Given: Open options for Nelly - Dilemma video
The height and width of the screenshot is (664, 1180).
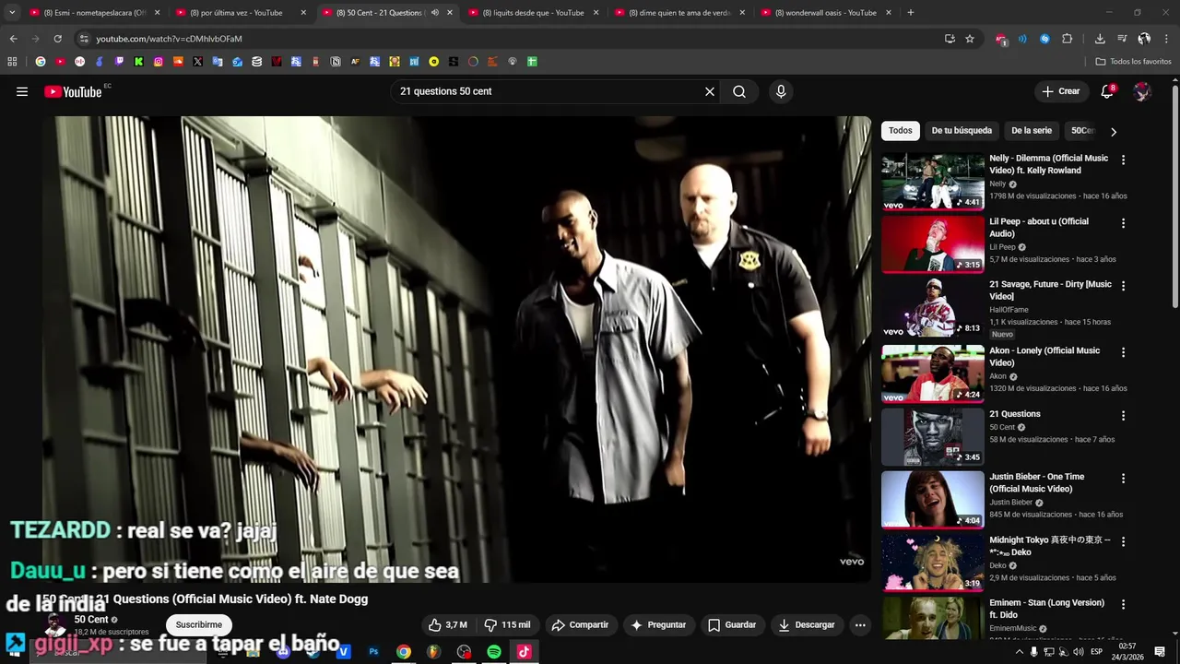Looking at the screenshot, I should click(x=1123, y=160).
